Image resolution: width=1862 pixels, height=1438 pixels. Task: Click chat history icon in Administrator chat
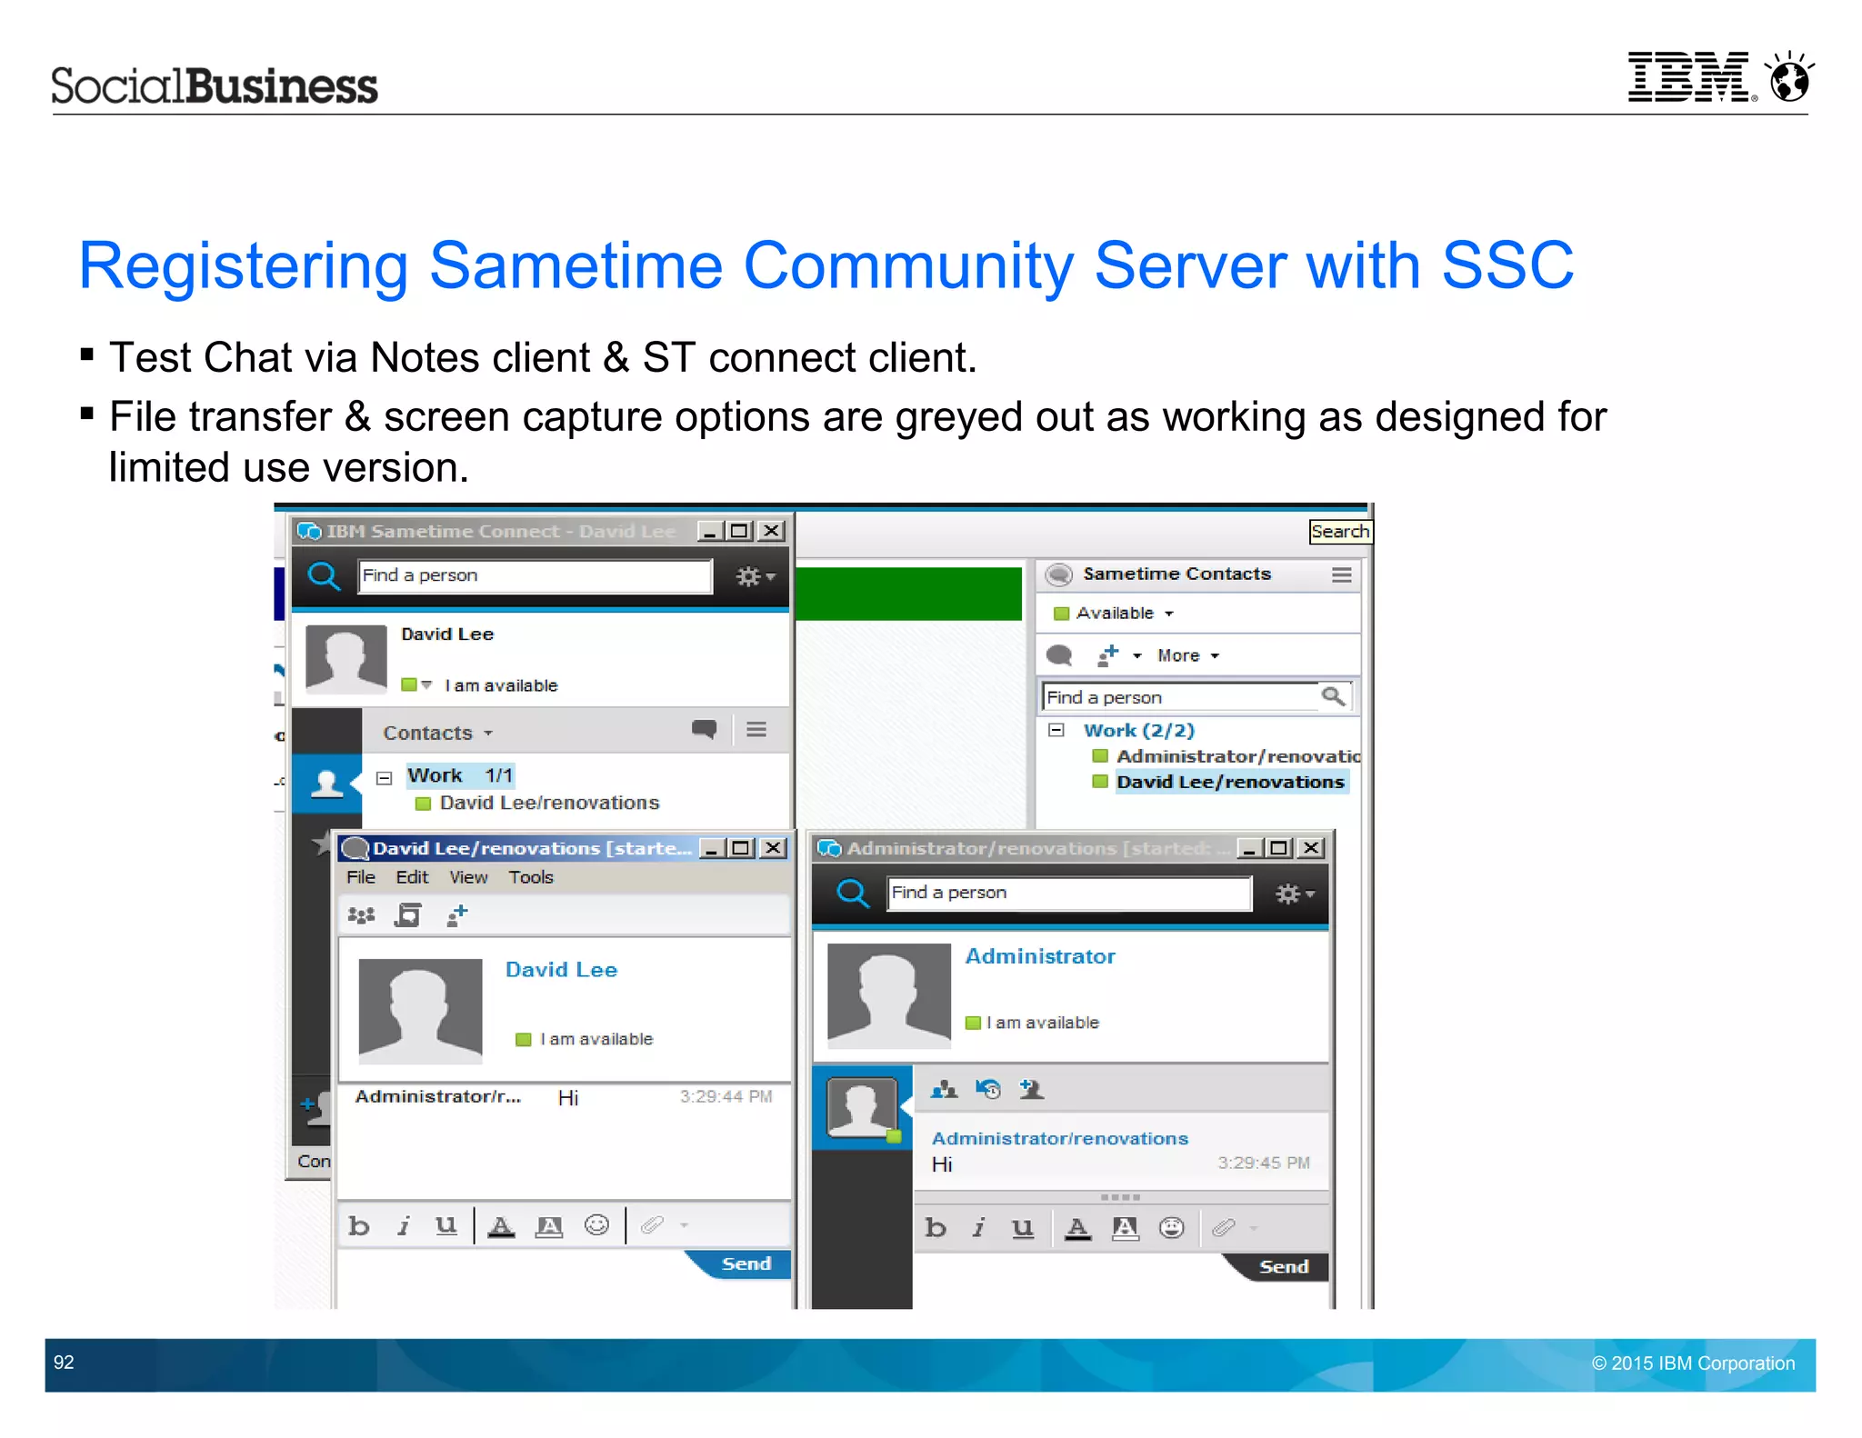click(987, 1089)
